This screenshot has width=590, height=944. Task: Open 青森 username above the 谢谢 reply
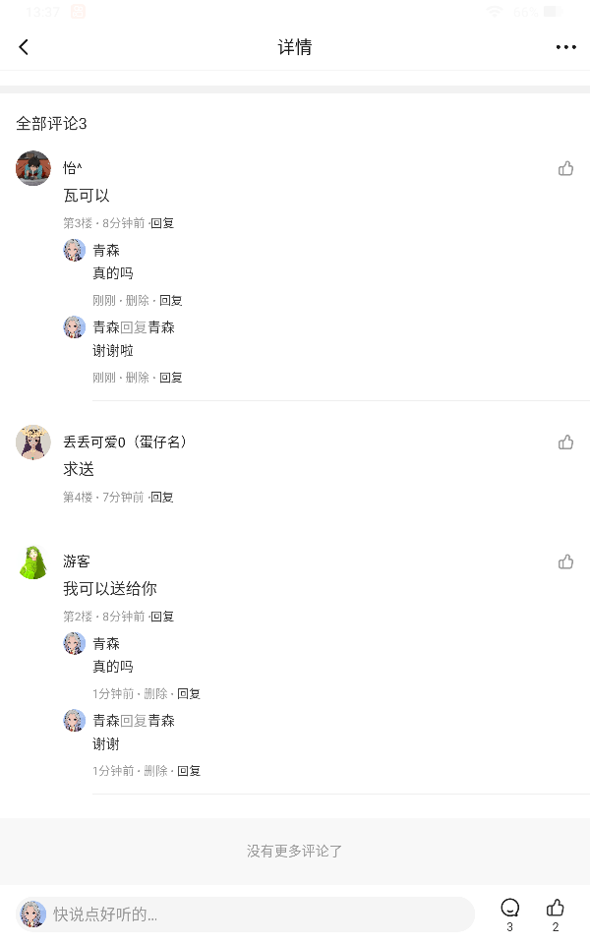[106, 721]
